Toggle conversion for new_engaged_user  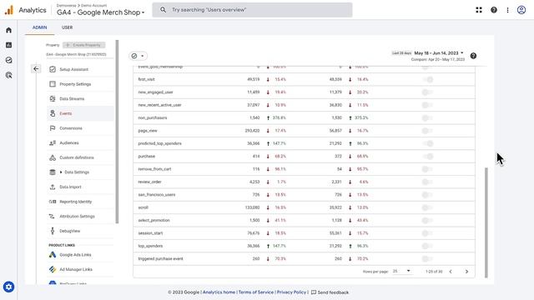pyautogui.click(x=427, y=92)
